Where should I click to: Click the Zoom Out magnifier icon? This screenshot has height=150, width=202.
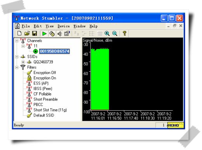coord(115,34)
